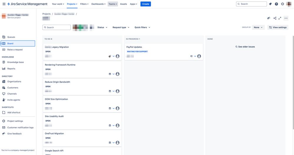Expand the Your work dropdown
Viewport: 294px width, 155px height.
click(58, 4)
